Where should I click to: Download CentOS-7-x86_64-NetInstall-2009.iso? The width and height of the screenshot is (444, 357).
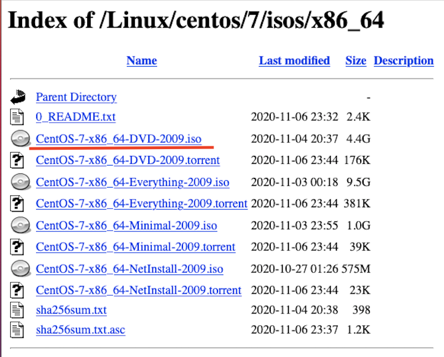click(129, 269)
